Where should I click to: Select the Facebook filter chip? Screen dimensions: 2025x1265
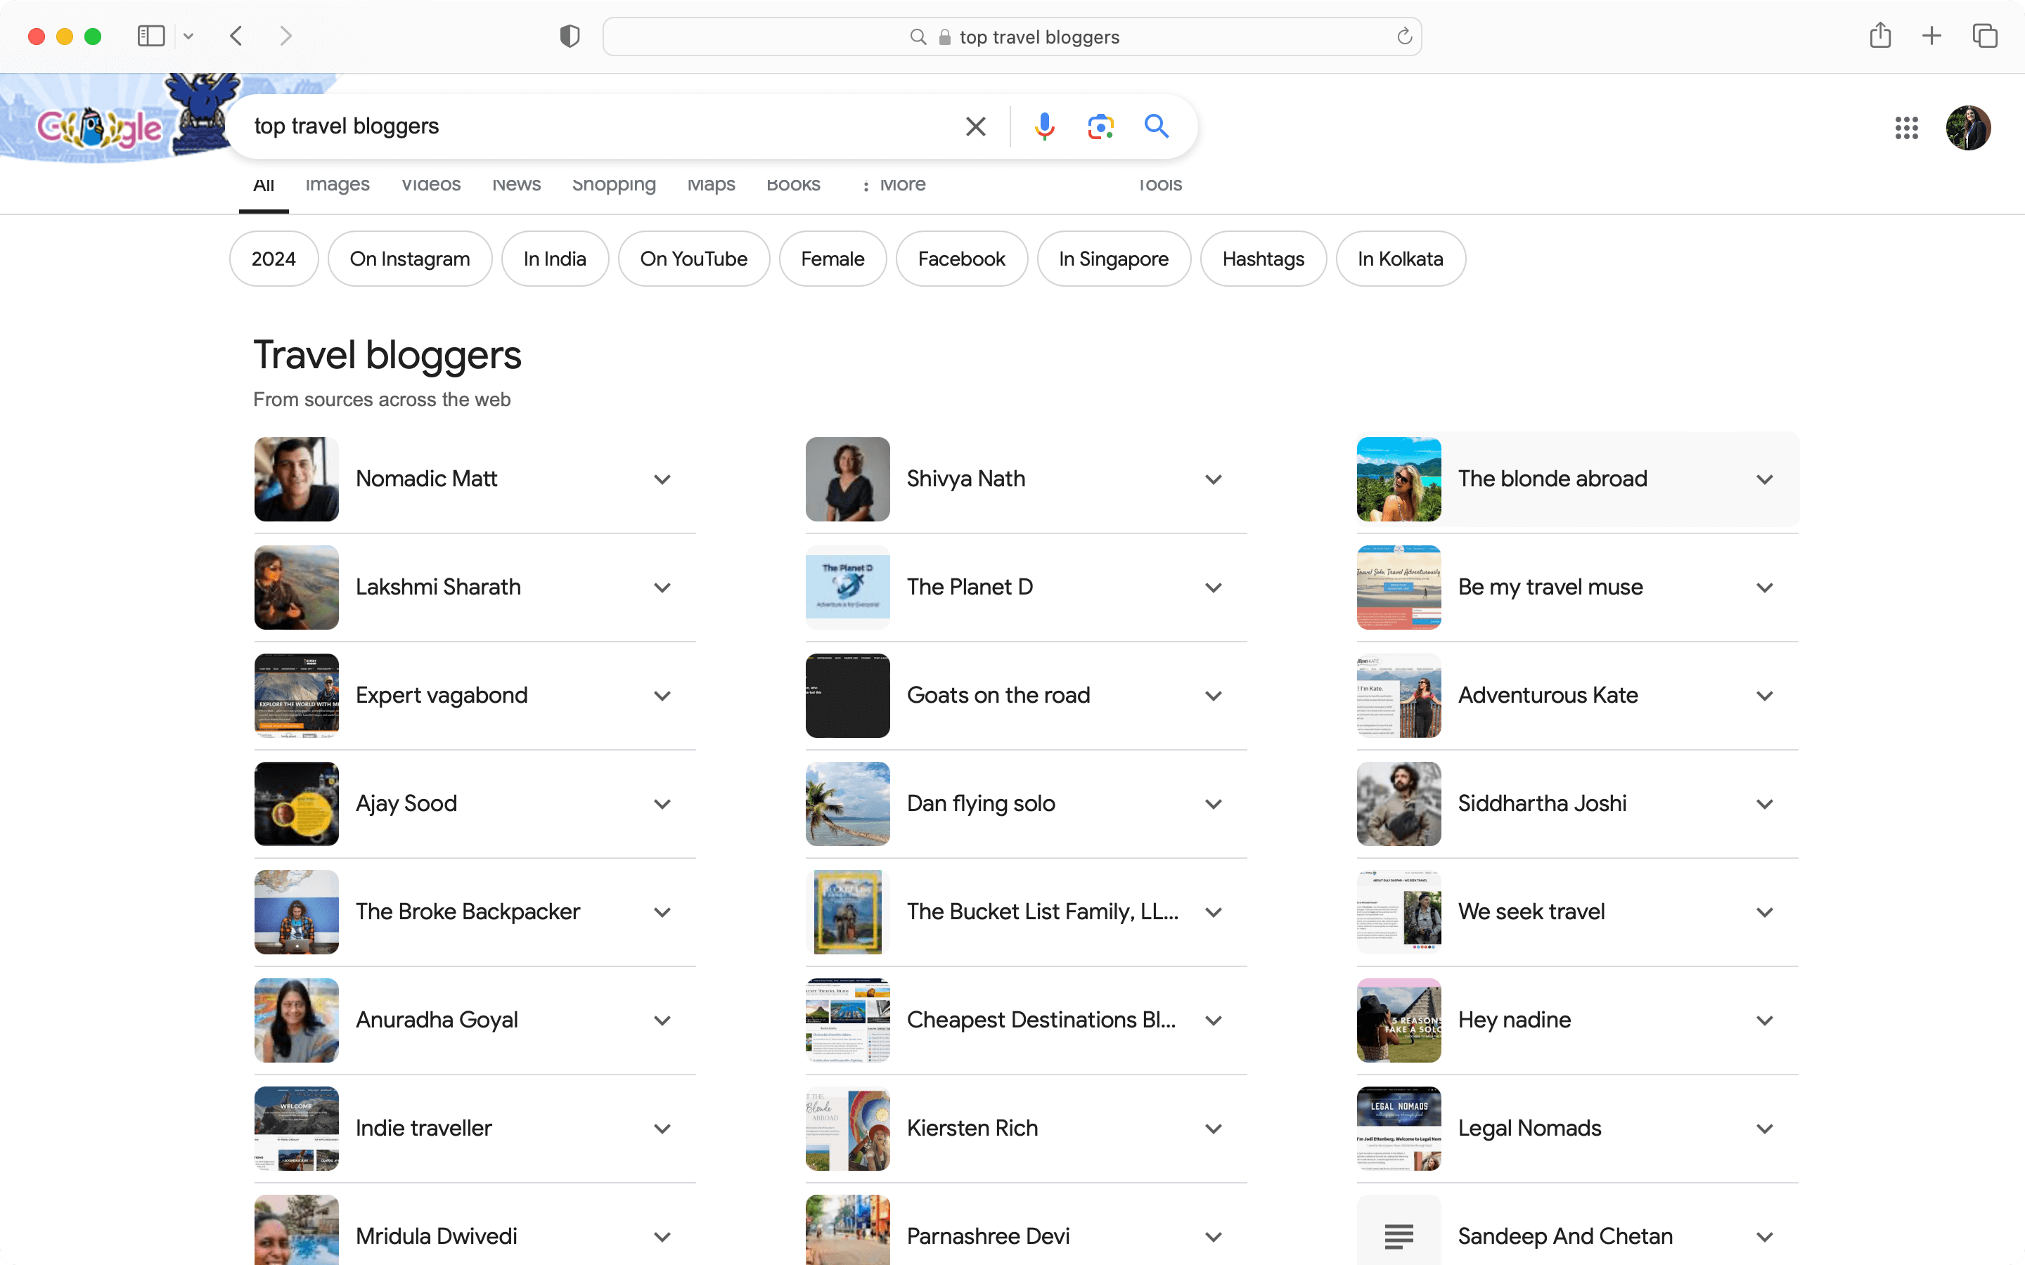(x=961, y=259)
